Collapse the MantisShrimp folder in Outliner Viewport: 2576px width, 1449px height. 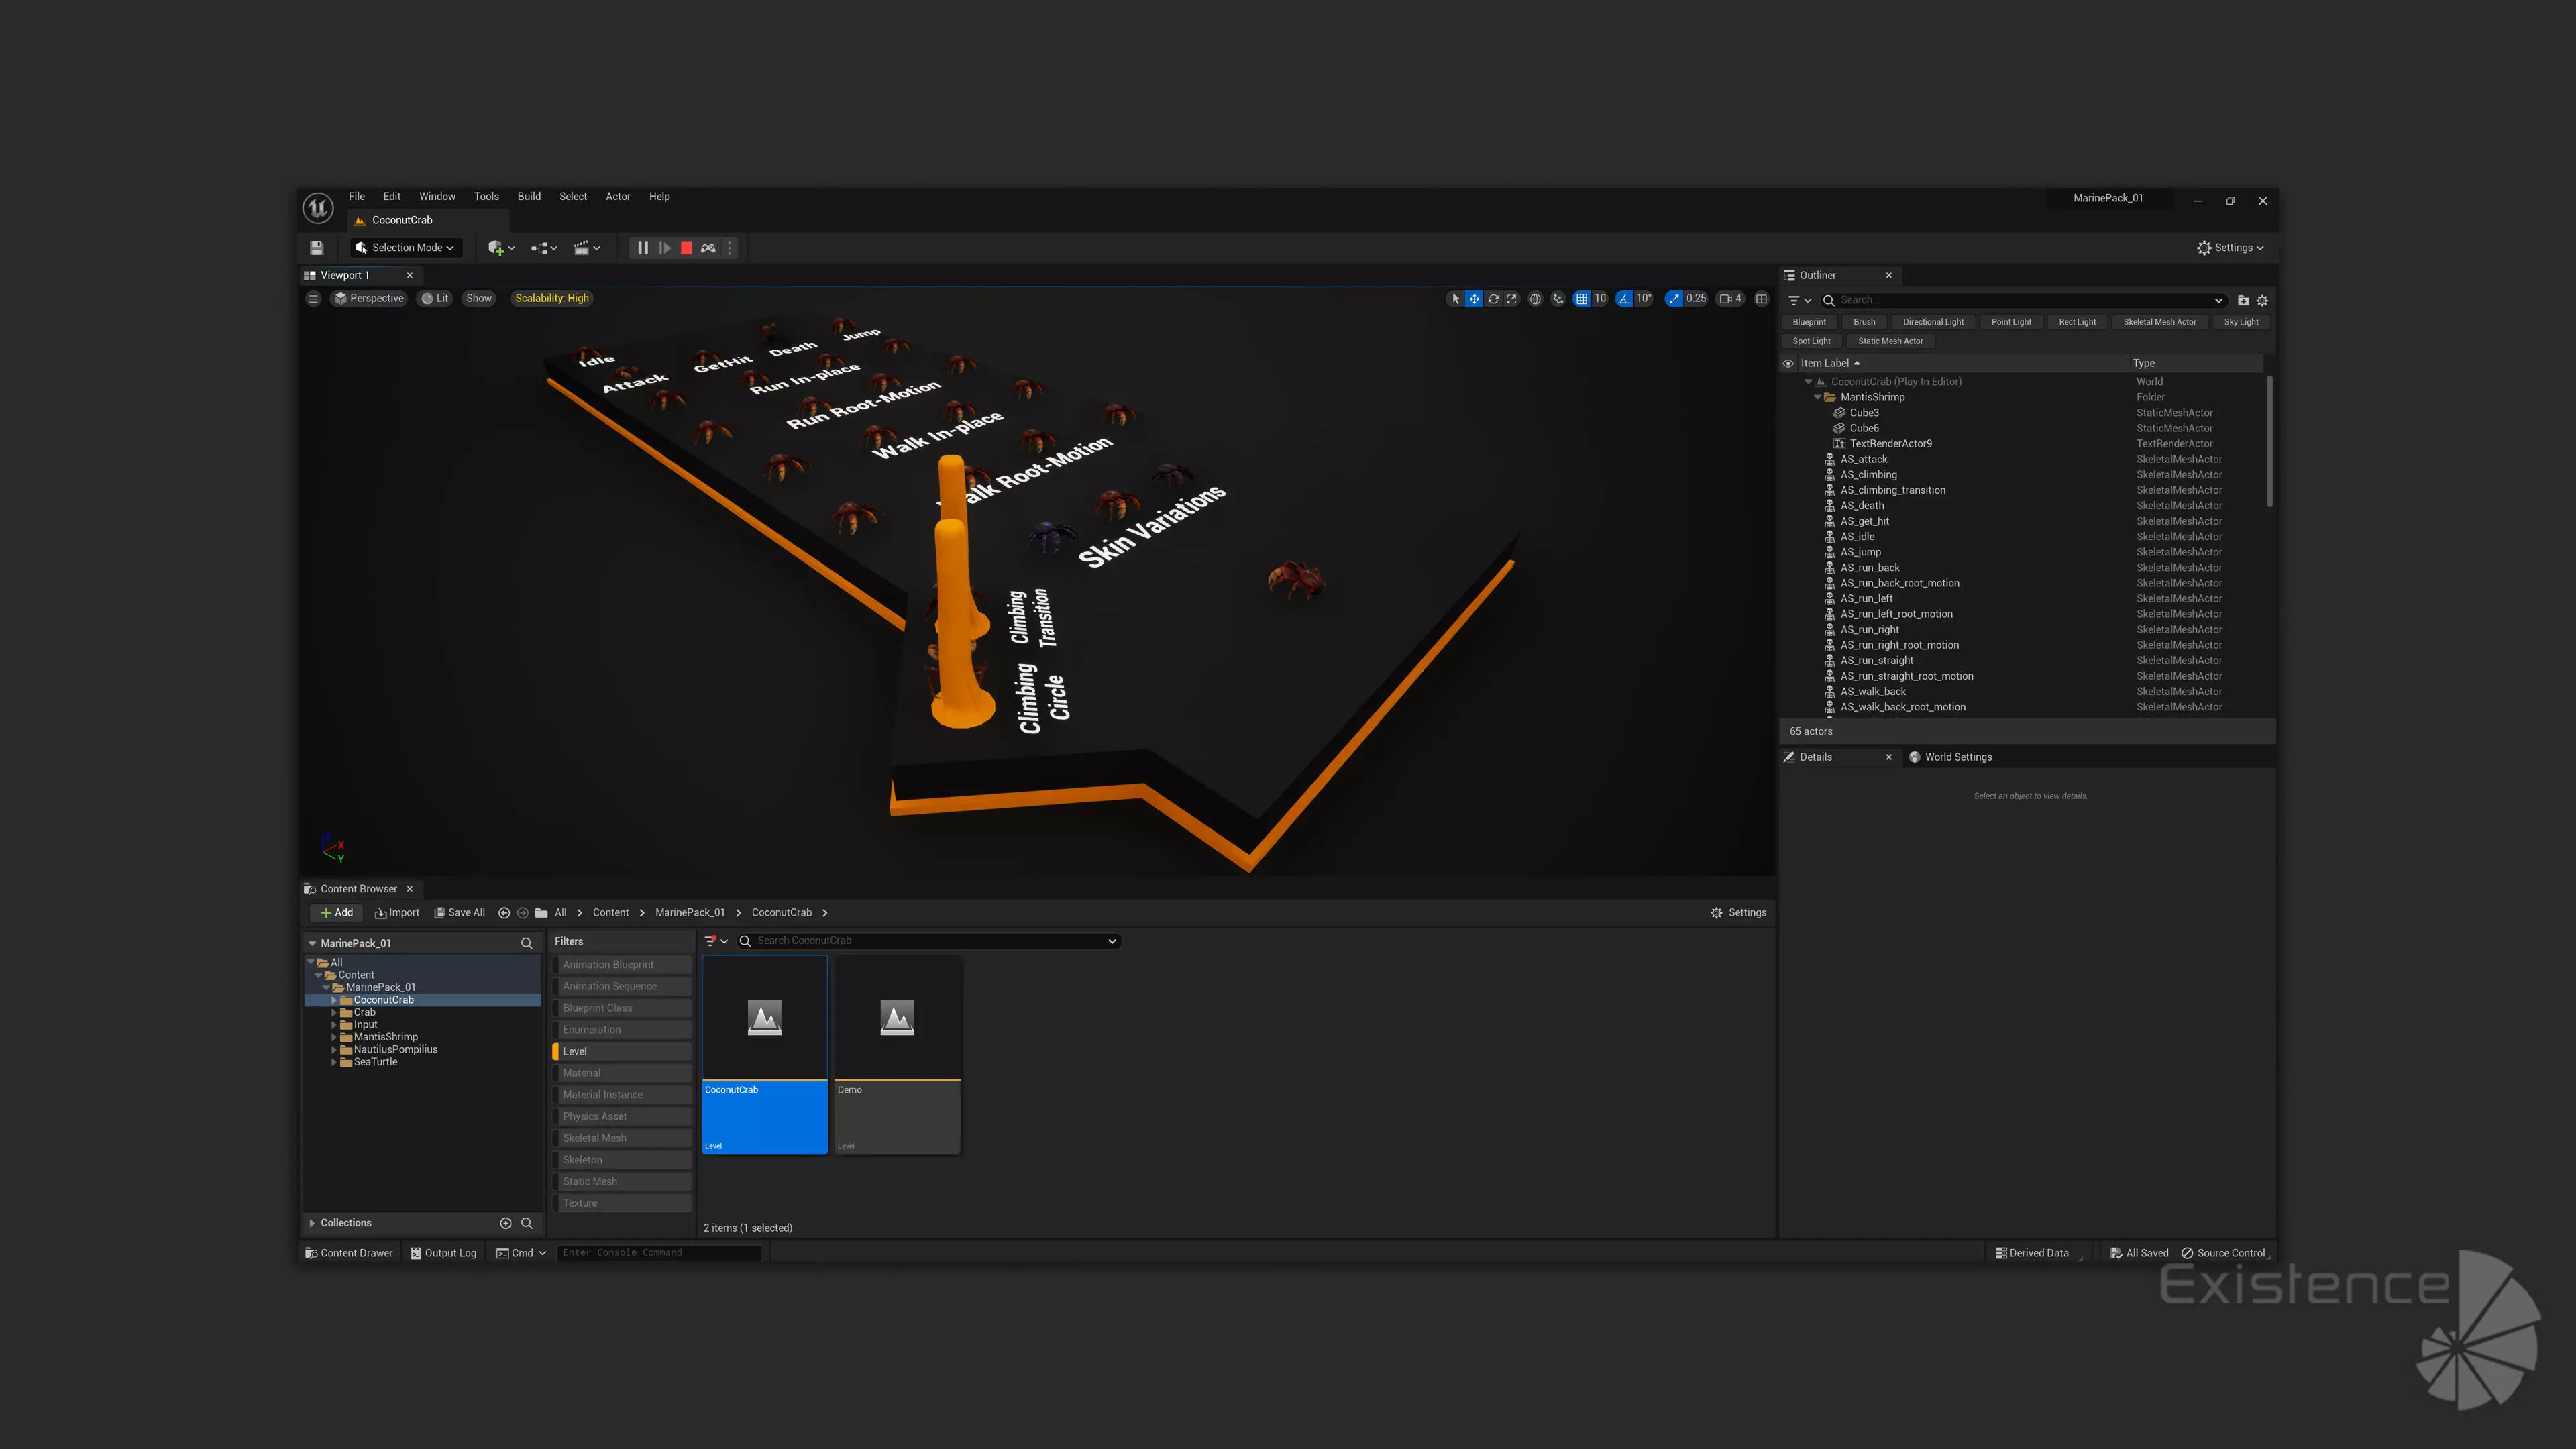(x=1817, y=397)
